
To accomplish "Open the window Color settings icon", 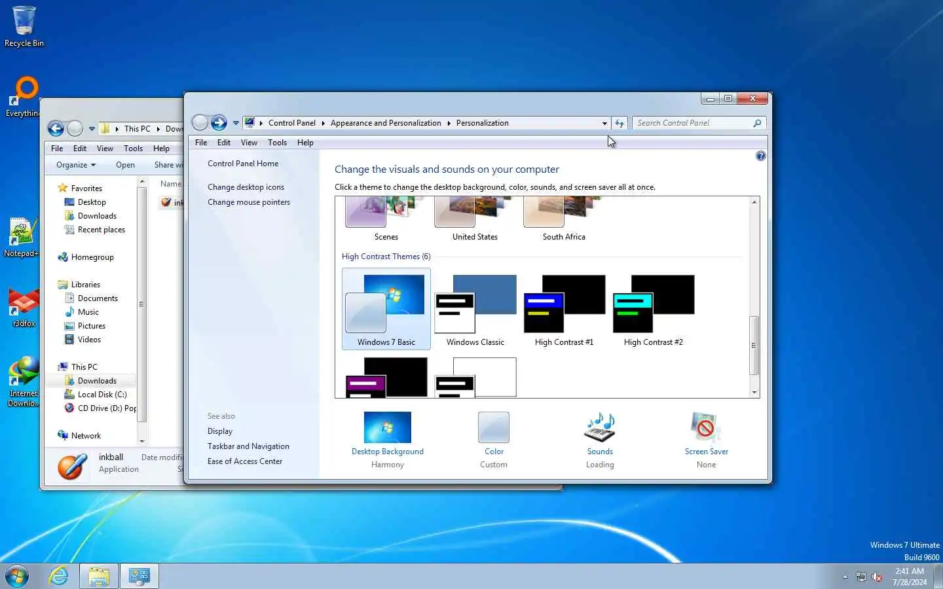I will (x=494, y=427).
